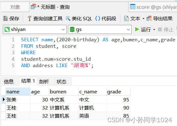Screen dimensions: 177x126
Task: Click the shiyan connection dolphin icon
Action: pyautogui.click(x=7, y=29)
